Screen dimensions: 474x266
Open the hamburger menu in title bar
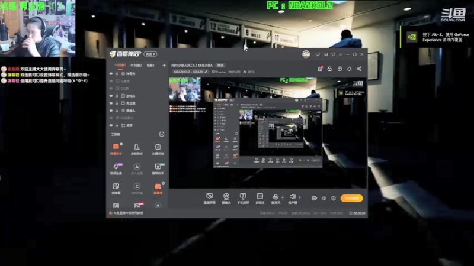point(340,54)
